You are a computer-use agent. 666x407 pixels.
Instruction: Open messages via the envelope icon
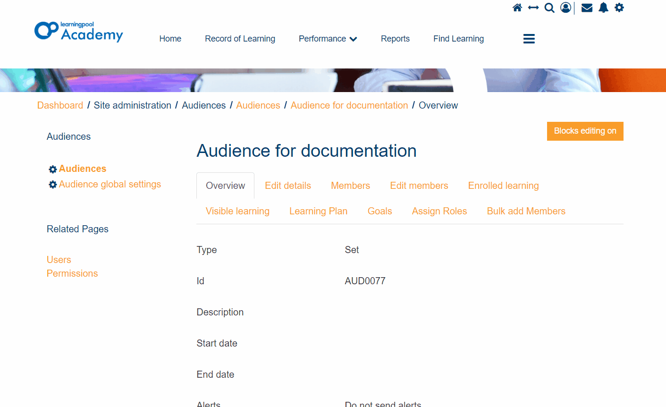point(587,8)
